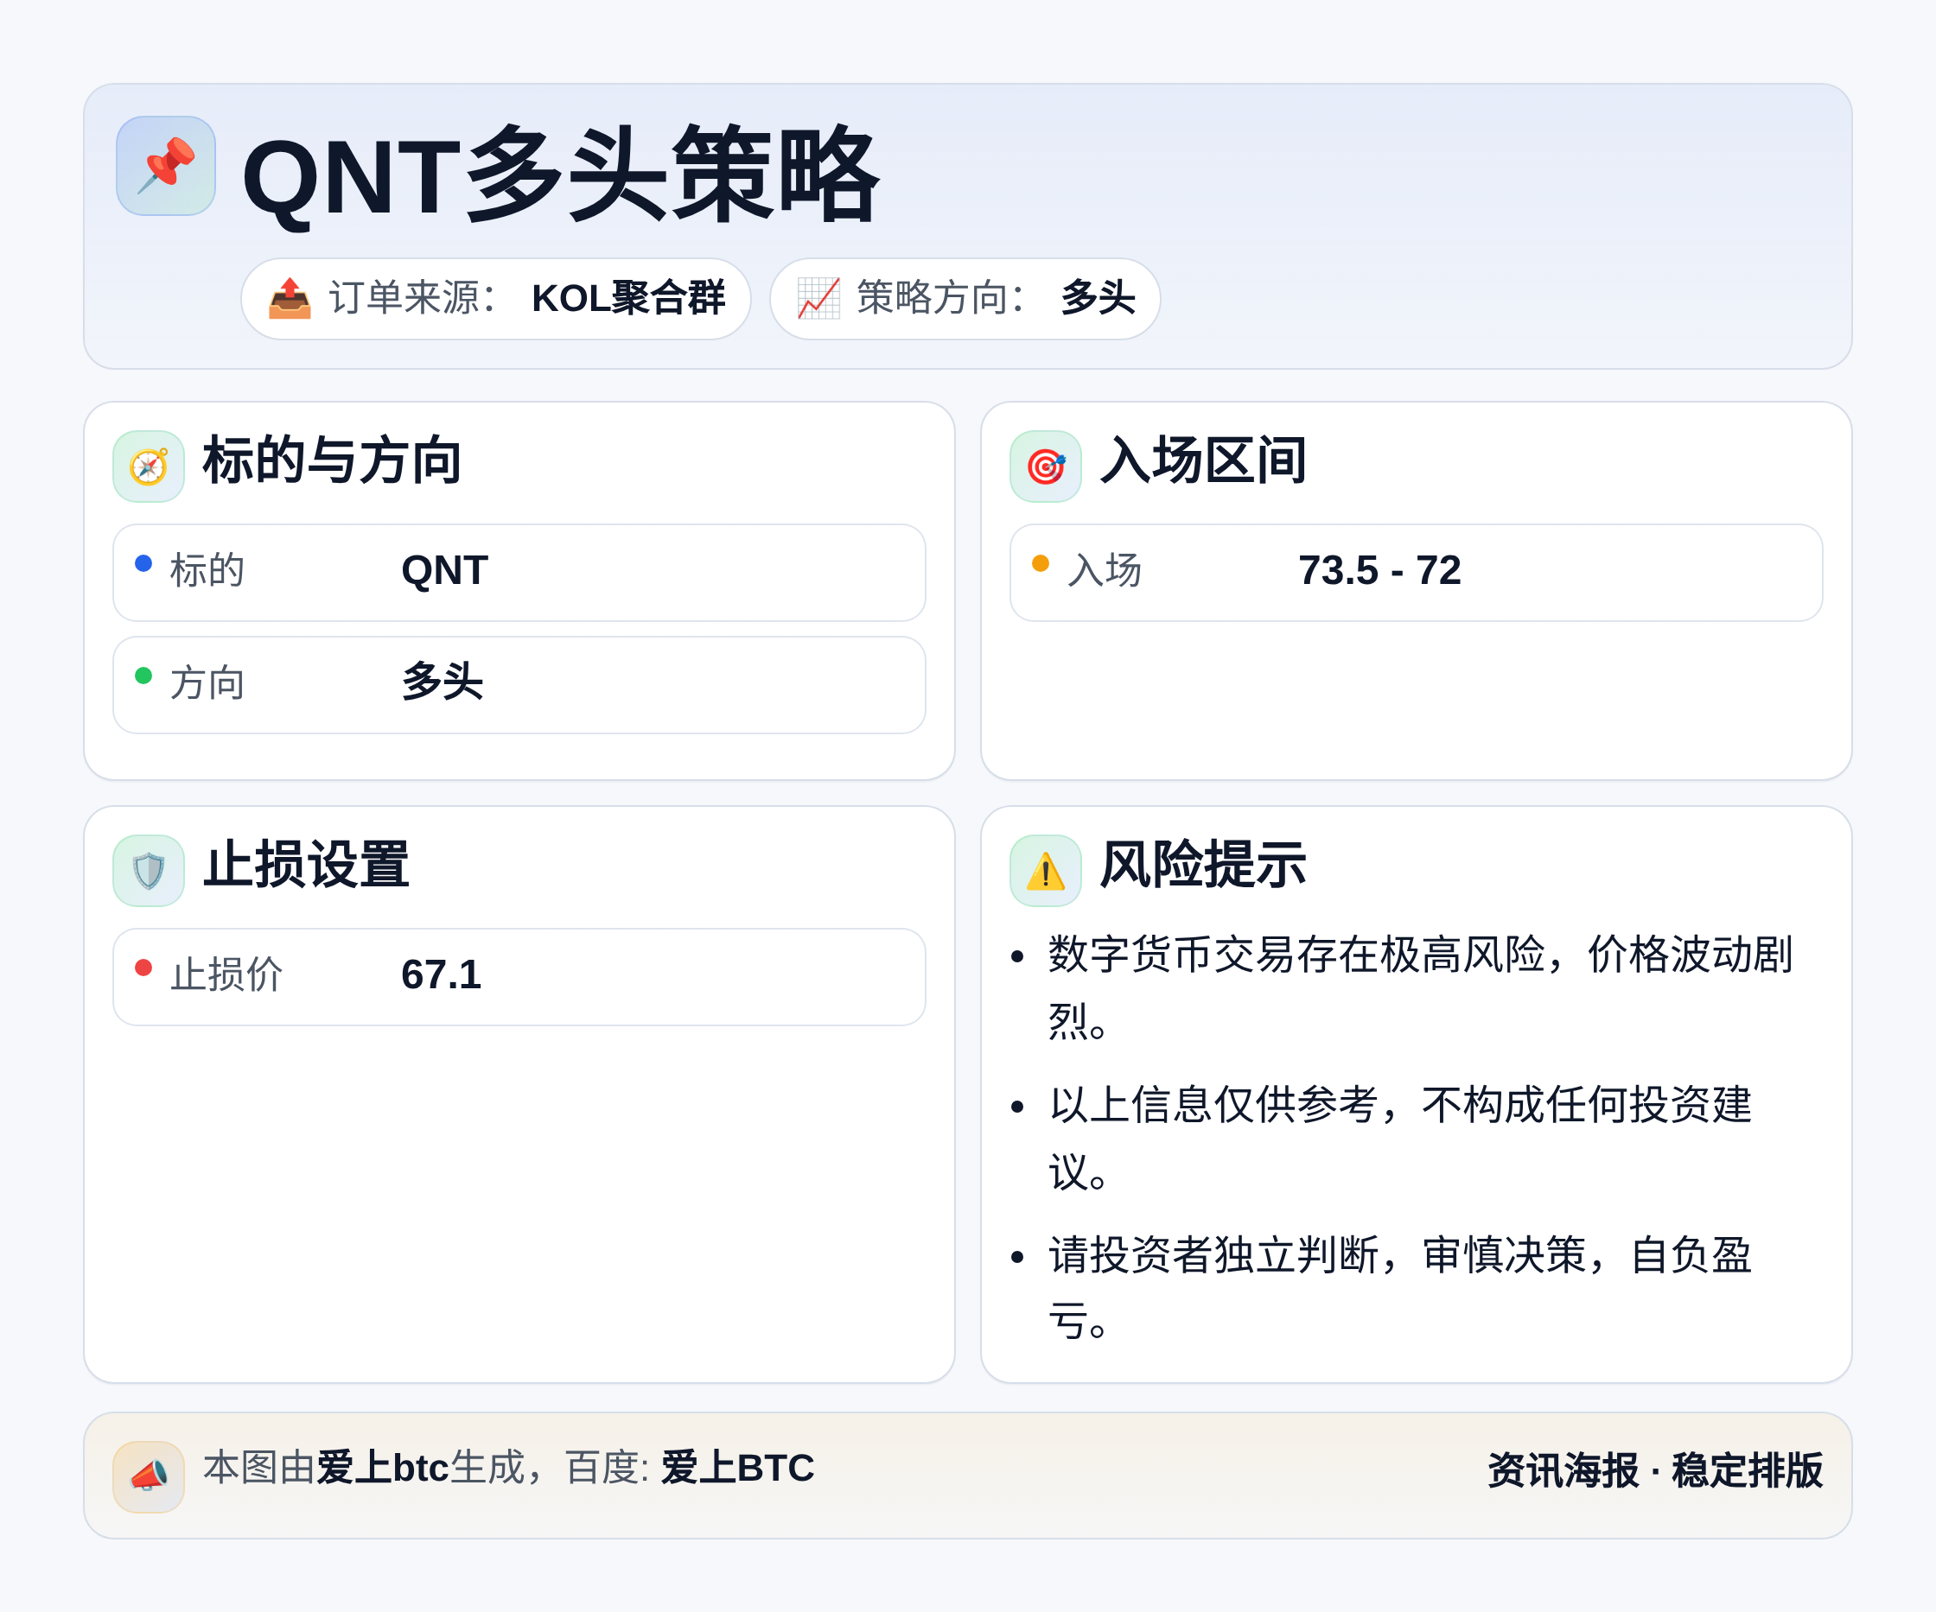
Task: Click the 止损价 row label
Action: [x=226, y=974]
